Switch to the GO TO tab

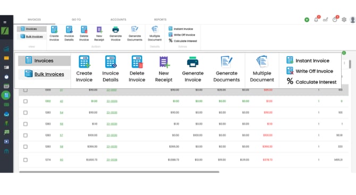pos(77,20)
